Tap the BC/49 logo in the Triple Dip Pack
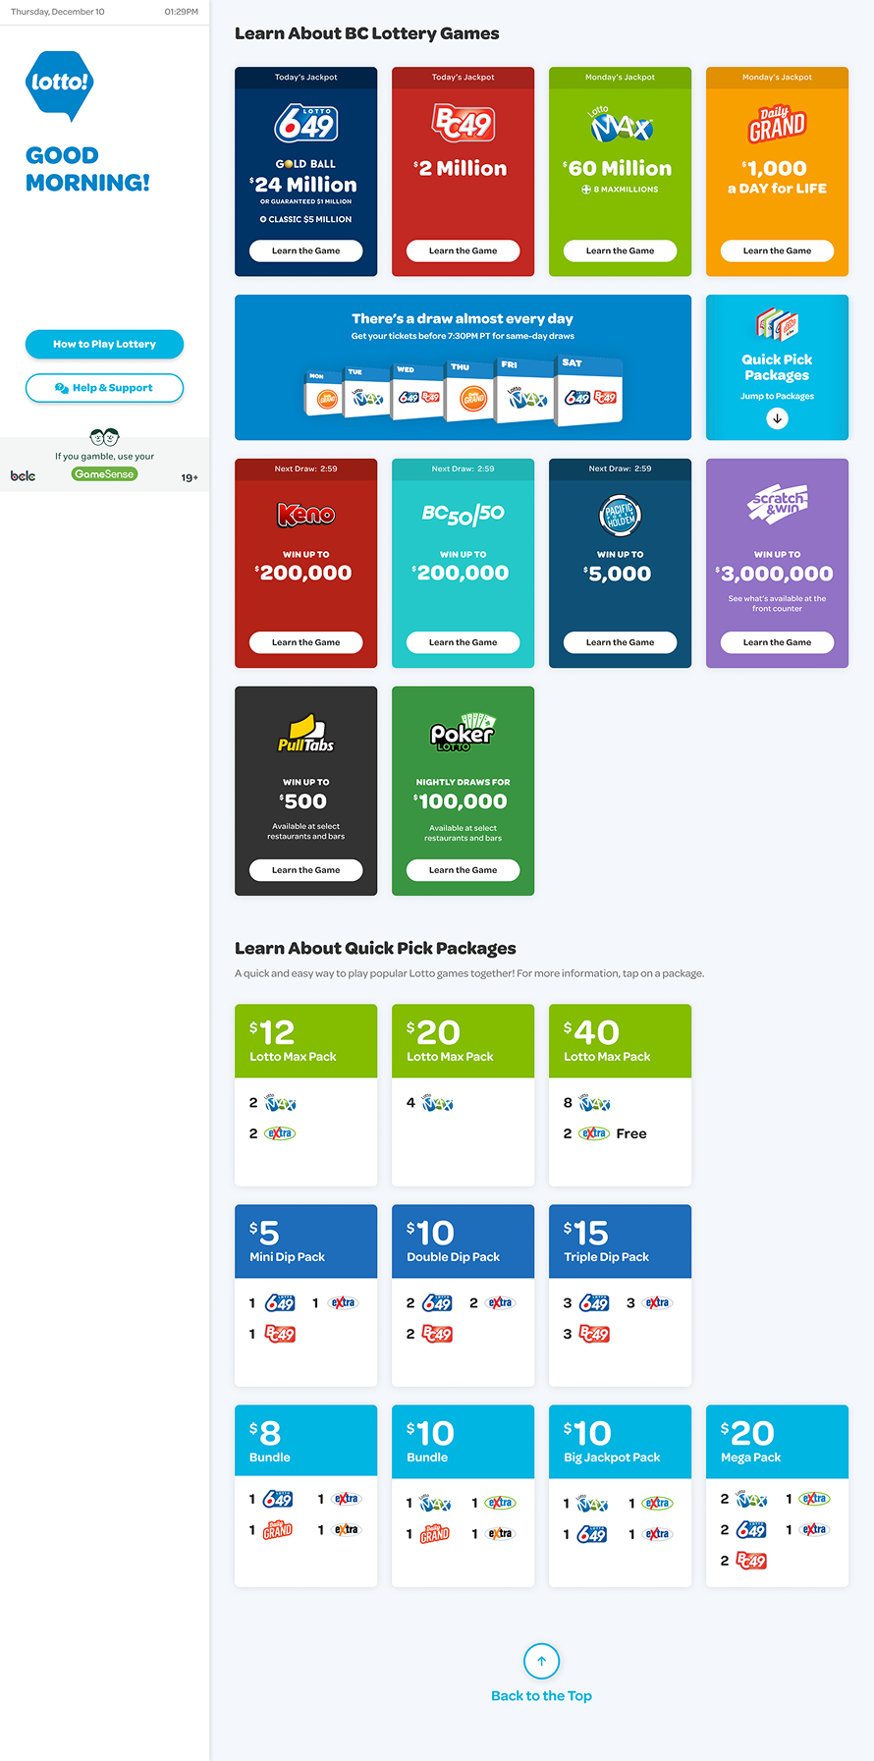This screenshot has height=1761, width=874. tap(594, 1334)
